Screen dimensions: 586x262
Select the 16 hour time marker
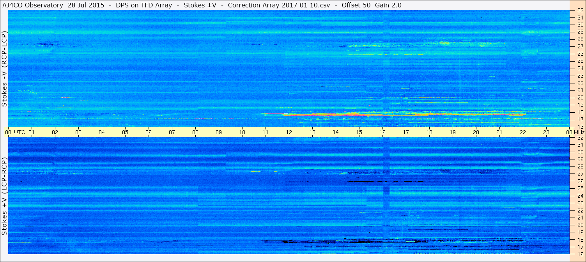point(382,133)
